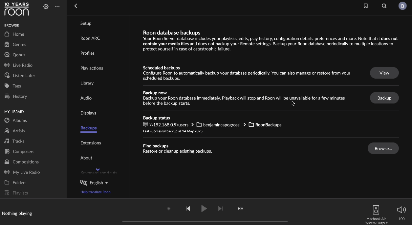The image size is (412, 225).
Task: Open search magnifier icon
Action: [384, 6]
